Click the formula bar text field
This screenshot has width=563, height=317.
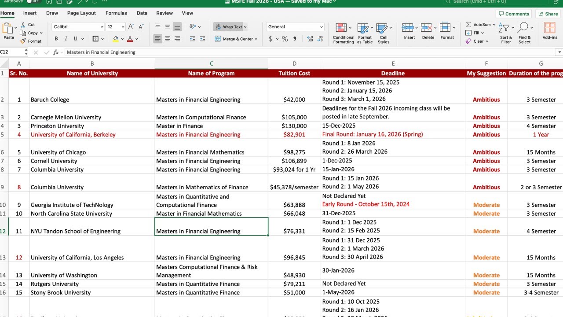point(310,52)
